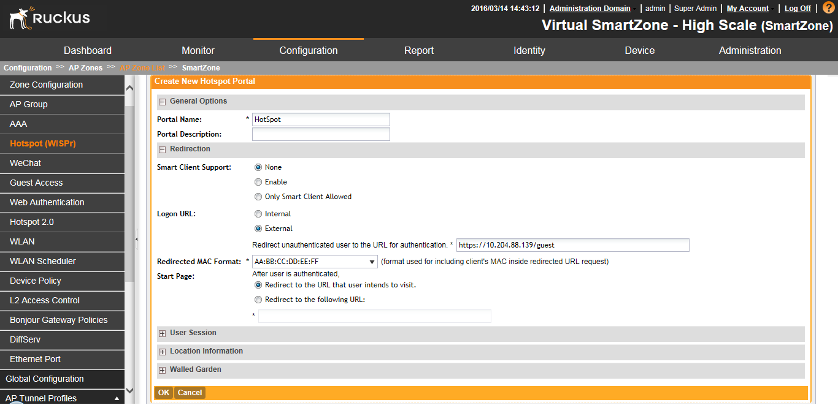Open Global Configuration in the sidebar
The width and height of the screenshot is (838, 405).
coord(62,379)
